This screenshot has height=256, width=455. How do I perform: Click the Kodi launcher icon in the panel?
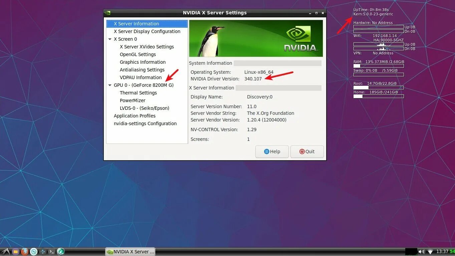(x=43, y=252)
